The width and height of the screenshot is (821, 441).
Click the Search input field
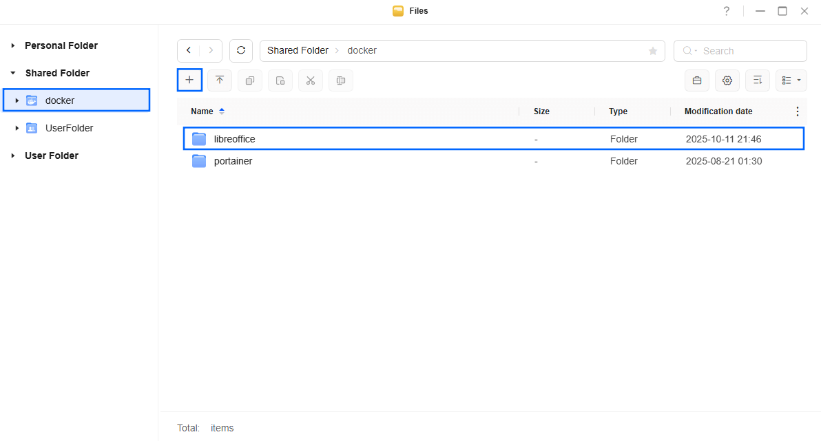[x=747, y=51]
